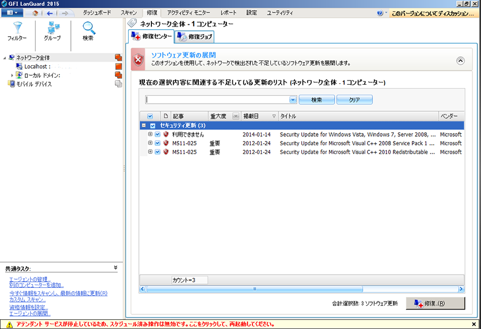481x329 pixels.
Task: Uncheck the Visual C++ 2010 update checkbox
Action: [157, 152]
